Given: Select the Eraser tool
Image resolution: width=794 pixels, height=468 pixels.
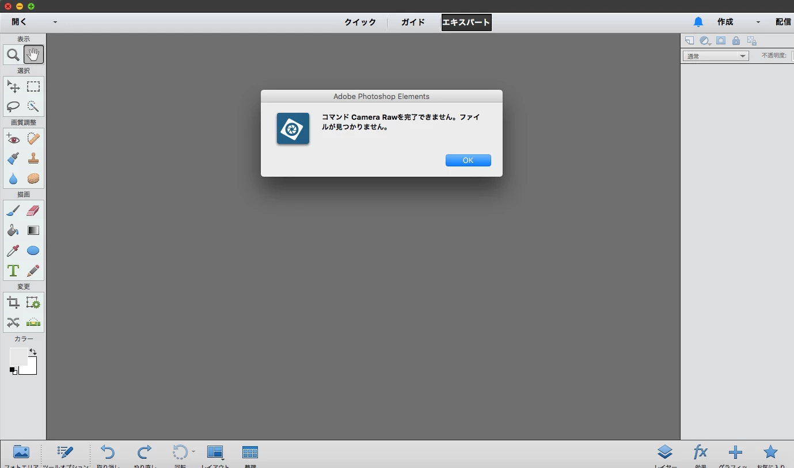Looking at the screenshot, I should pos(33,211).
